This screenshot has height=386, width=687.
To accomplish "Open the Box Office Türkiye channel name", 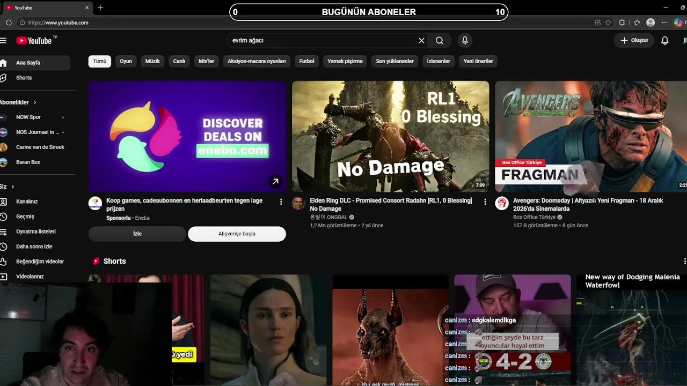I will click(534, 217).
